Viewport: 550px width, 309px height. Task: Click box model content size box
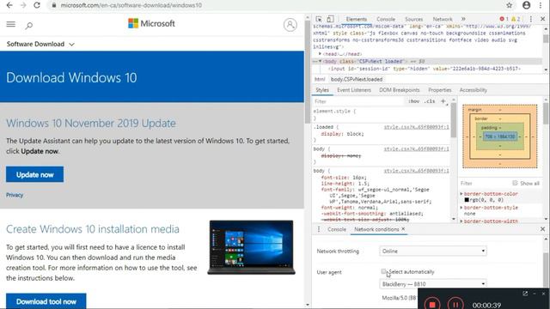[x=500, y=136]
